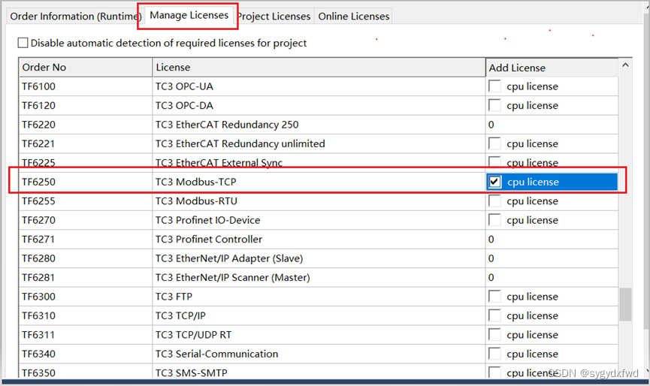This screenshot has height=386, width=650.
Task: Select the TF6255 order number cell
Action: point(86,201)
